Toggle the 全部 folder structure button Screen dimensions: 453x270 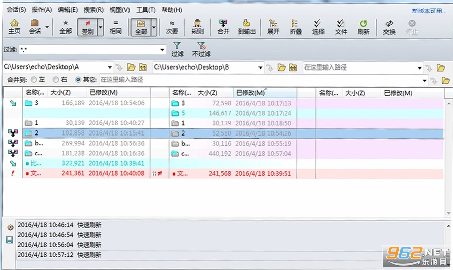141,27
